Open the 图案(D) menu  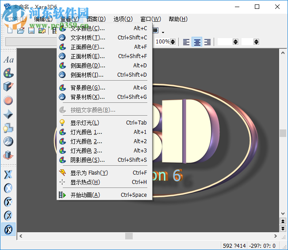click(x=96, y=19)
